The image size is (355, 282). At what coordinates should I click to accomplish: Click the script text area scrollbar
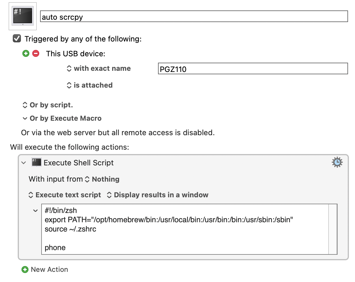tap(333, 229)
